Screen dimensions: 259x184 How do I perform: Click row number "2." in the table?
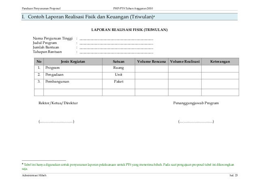(x=39, y=74)
